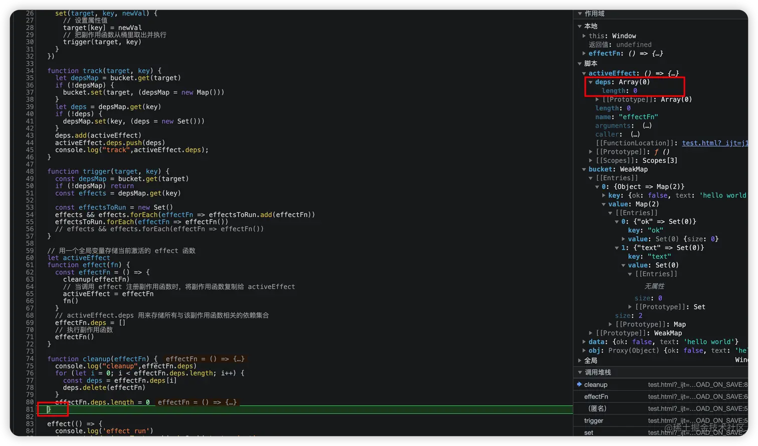Expand obj: Proxy(Object) entry
This screenshot has width=758, height=446.
click(x=584, y=351)
